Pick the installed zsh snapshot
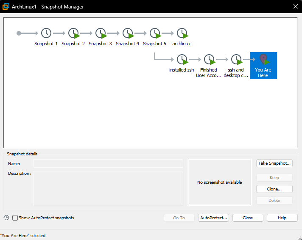302x240 pixels. [x=182, y=60]
